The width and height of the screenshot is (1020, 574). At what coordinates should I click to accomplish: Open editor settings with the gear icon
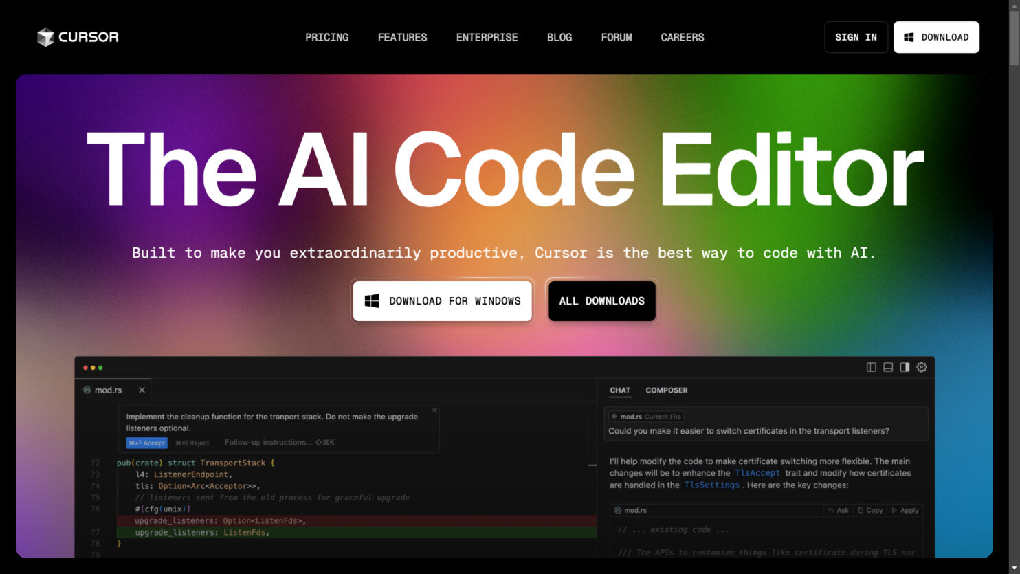[x=921, y=367]
